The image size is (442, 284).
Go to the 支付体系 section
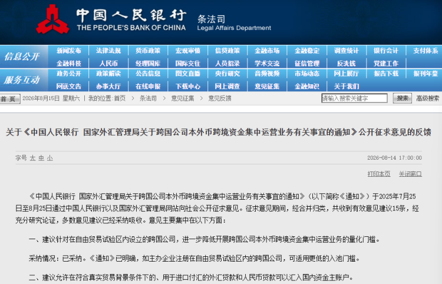pyautogui.click(x=425, y=51)
